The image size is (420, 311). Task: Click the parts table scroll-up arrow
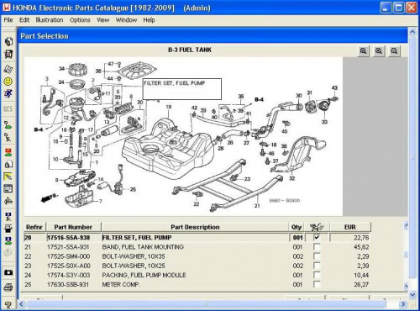click(406, 225)
